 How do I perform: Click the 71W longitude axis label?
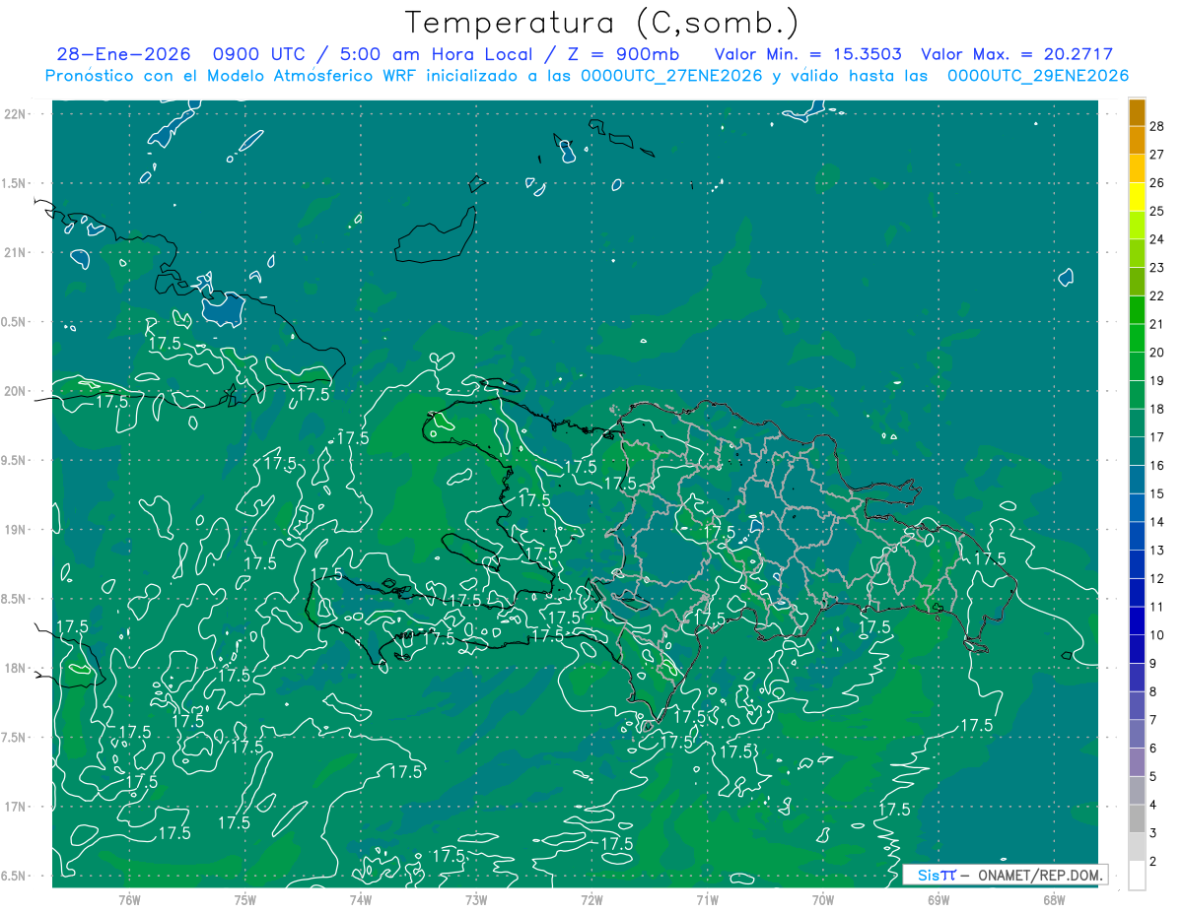pos(707,900)
